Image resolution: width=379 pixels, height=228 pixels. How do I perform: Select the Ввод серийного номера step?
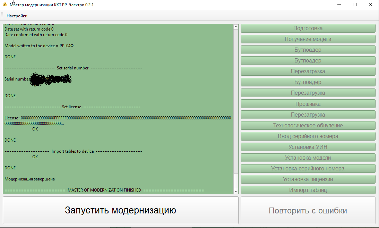(x=308, y=136)
